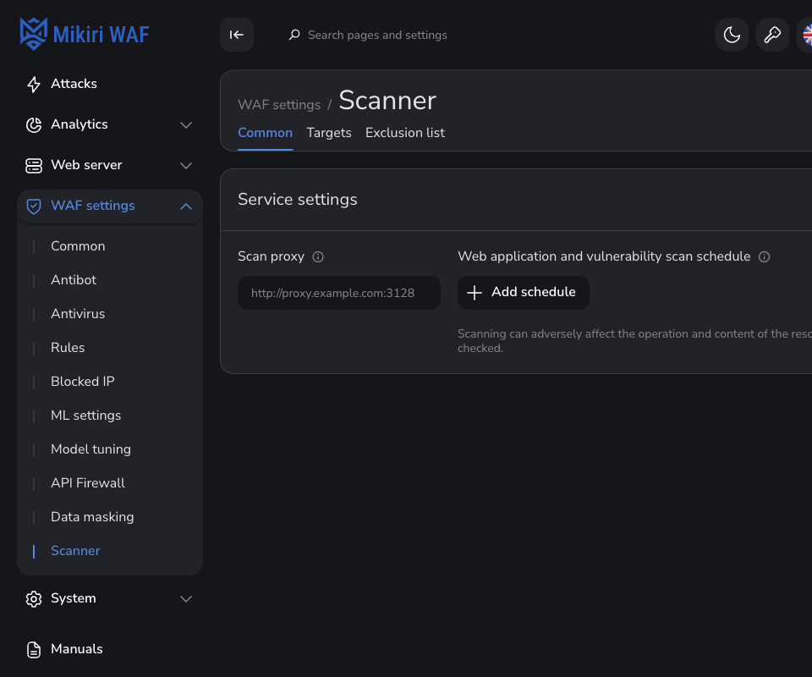Focus the Search pages and settings field
The height and width of the screenshot is (677, 812).
(377, 35)
